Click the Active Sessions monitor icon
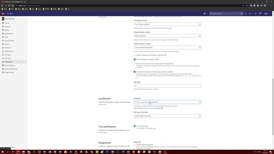Image resolution: width=274 pixels, height=154 pixels. (x=3, y=65)
